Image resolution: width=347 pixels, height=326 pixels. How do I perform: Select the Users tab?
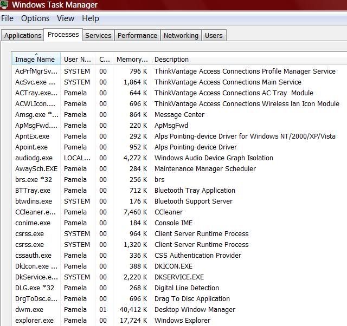point(214,36)
